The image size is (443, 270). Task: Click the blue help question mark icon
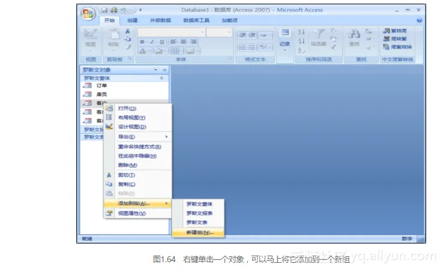tap(419, 20)
